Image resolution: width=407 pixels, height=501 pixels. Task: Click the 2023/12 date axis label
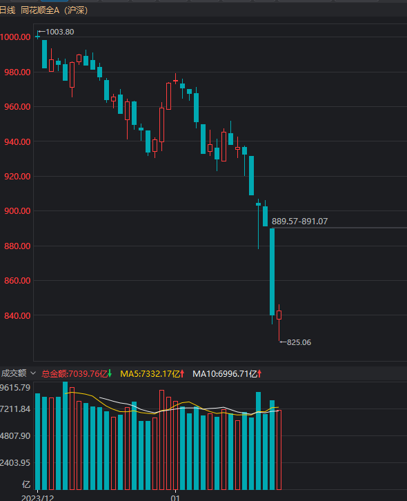(37, 498)
